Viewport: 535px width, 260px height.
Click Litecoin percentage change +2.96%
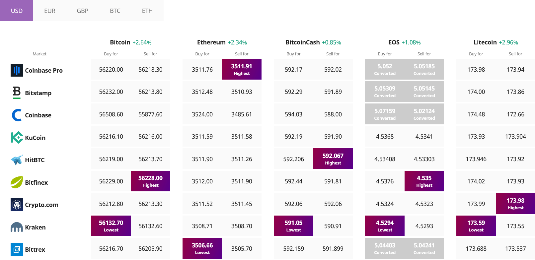click(x=508, y=42)
